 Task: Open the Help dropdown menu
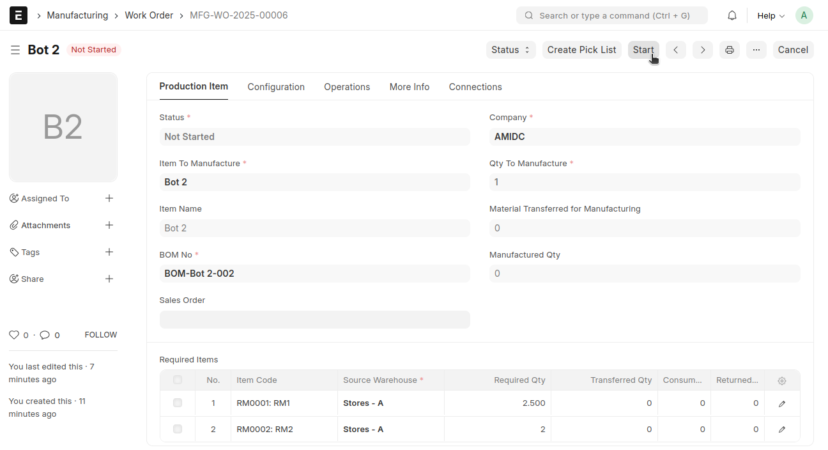(770, 15)
